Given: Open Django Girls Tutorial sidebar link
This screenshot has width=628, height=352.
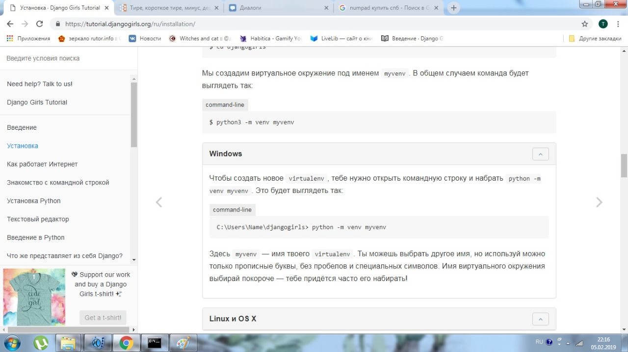Looking at the screenshot, I should 37,102.
